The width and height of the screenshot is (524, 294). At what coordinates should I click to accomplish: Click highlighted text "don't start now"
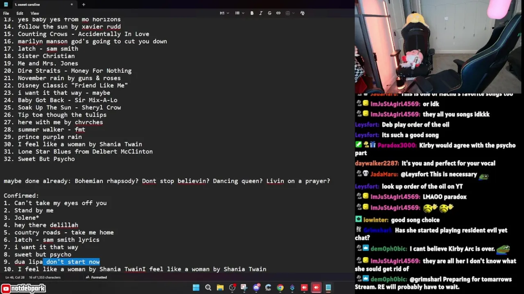pos(73,262)
